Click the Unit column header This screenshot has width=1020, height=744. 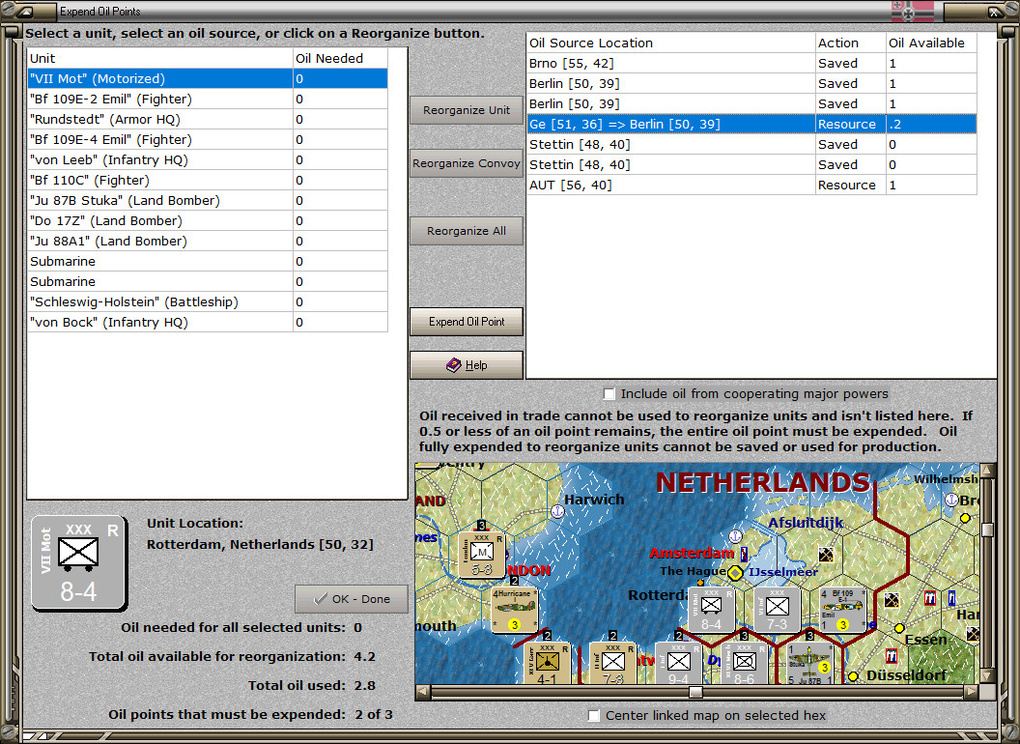point(160,58)
